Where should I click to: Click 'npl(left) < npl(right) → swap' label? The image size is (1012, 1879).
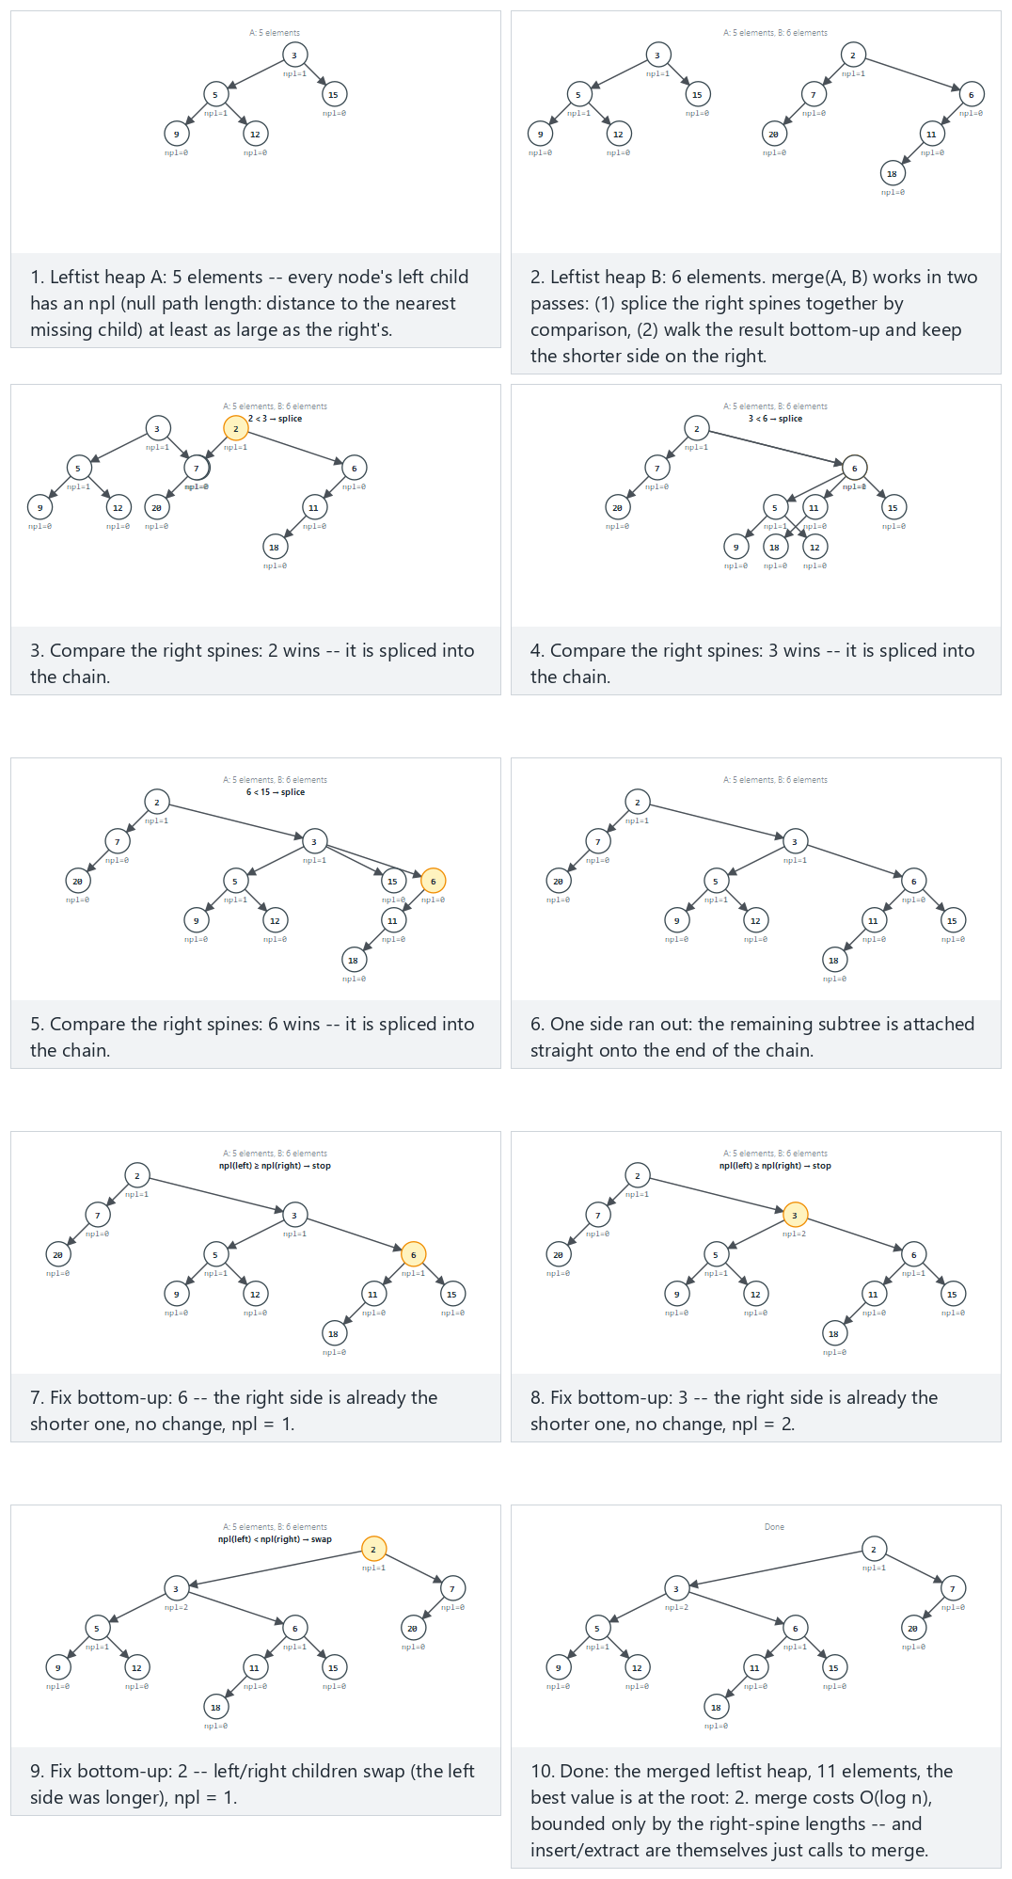[275, 1539]
